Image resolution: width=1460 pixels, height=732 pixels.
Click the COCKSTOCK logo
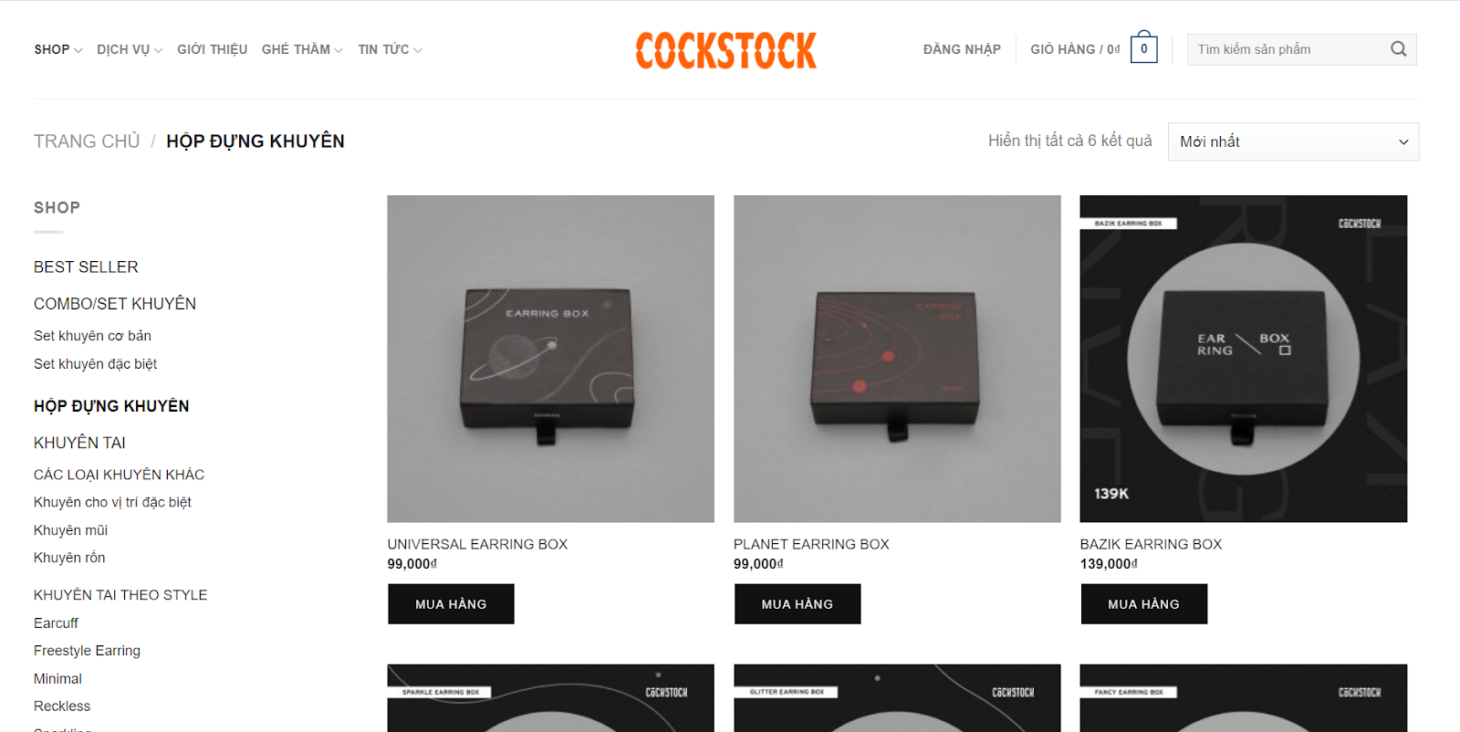pyautogui.click(x=726, y=50)
